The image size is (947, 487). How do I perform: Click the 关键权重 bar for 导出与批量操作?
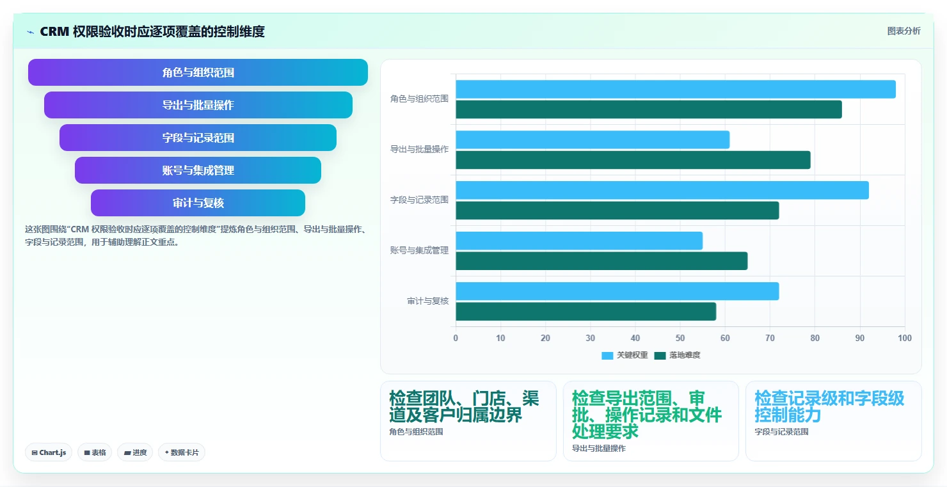click(x=593, y=140)
